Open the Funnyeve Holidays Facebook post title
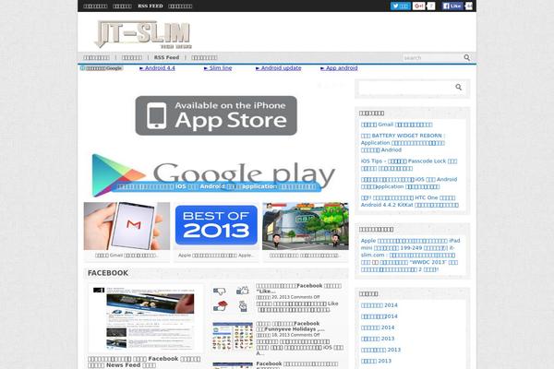The width and height of the screenshot is (554, 369). point(288,326)
